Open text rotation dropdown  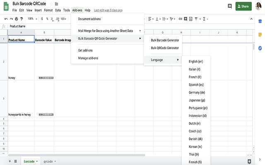click(x=172, y=19)
